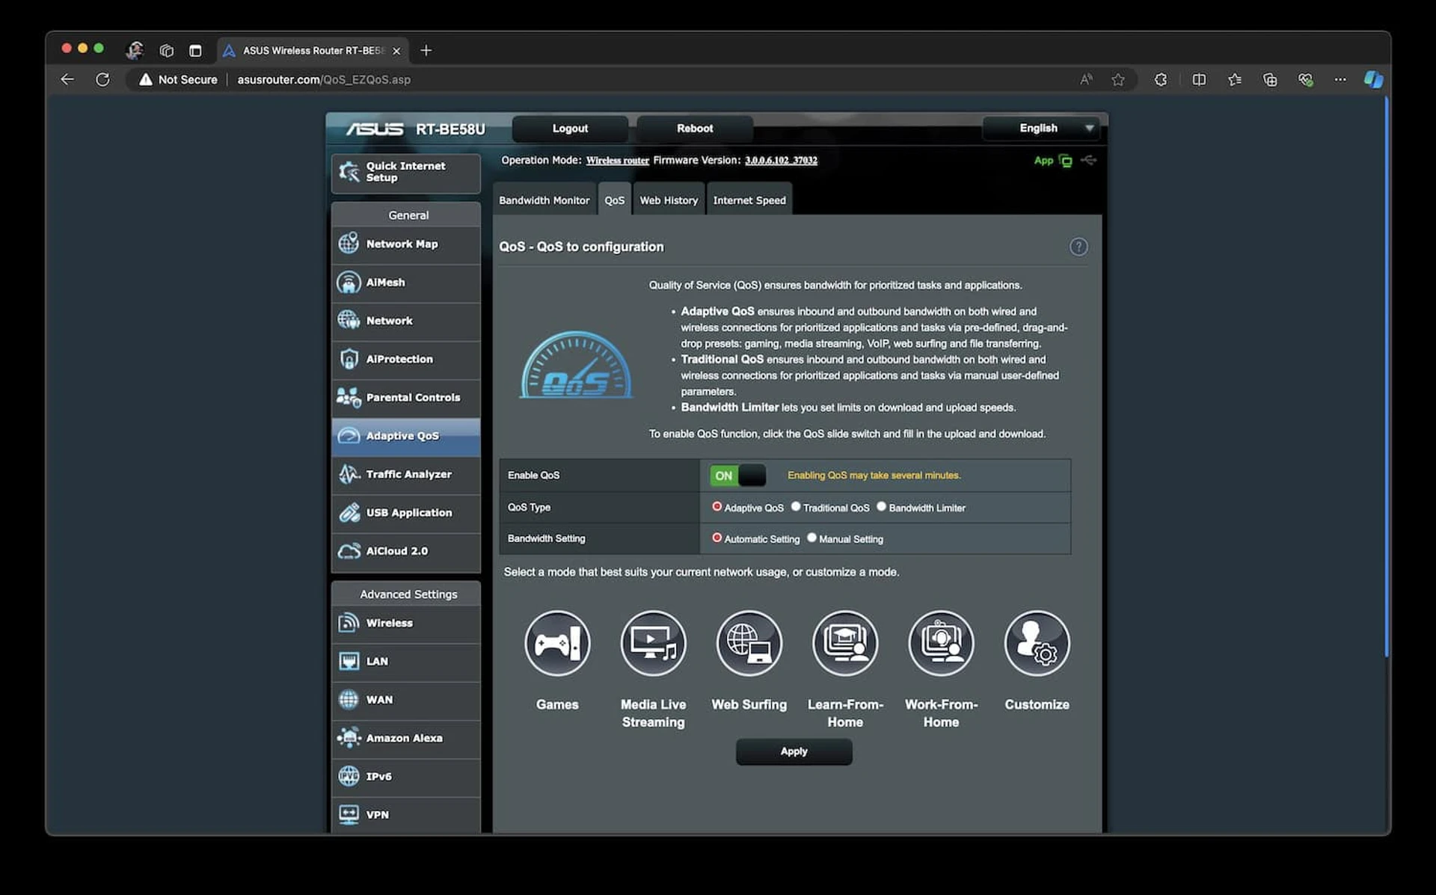Open Traffic Analyzer page
This screenshot has height=895, width=1436.
coord(405,475)
